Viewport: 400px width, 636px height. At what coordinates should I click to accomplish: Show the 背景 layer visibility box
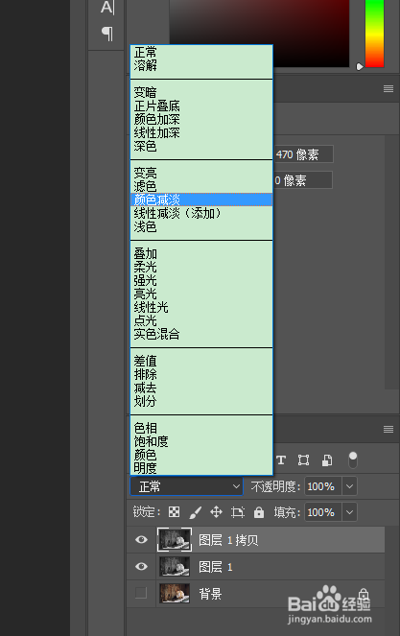point(141,593)
